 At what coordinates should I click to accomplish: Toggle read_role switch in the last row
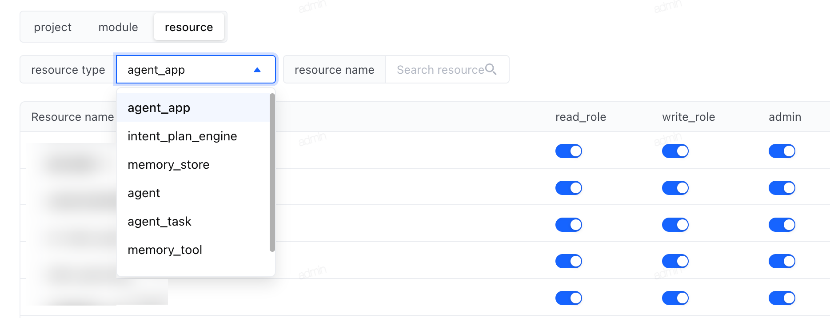click(x=569, y=298)
